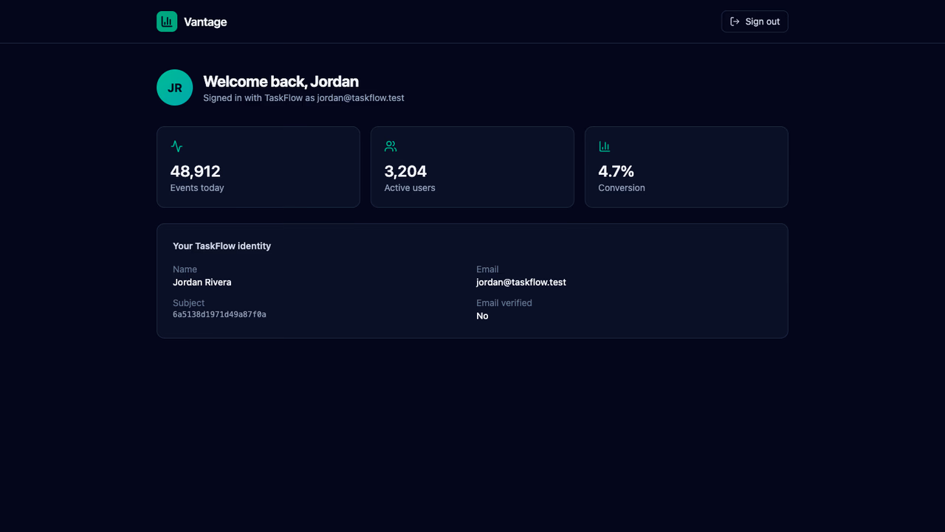Click the Vantage brand name
The width and height of the screenshot is (945, 532).
(205, 22)
